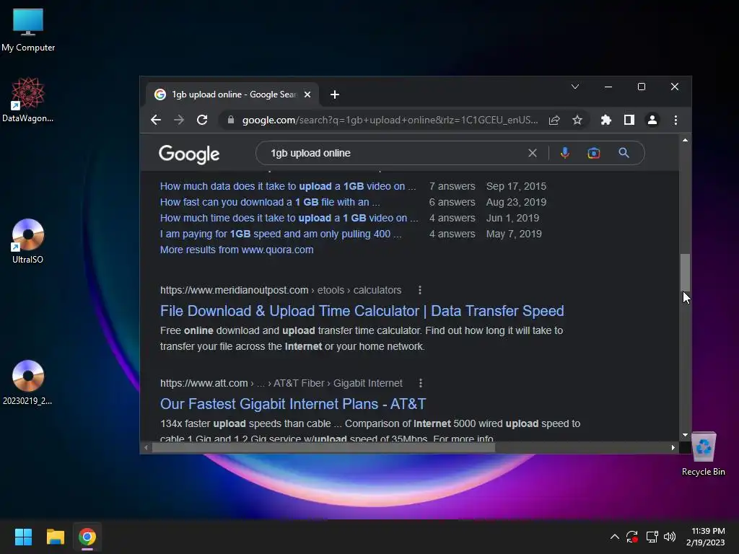Select the UltraISO desktop shortcut
This screenshot has width=739, height=554.
tap(28, 241)
